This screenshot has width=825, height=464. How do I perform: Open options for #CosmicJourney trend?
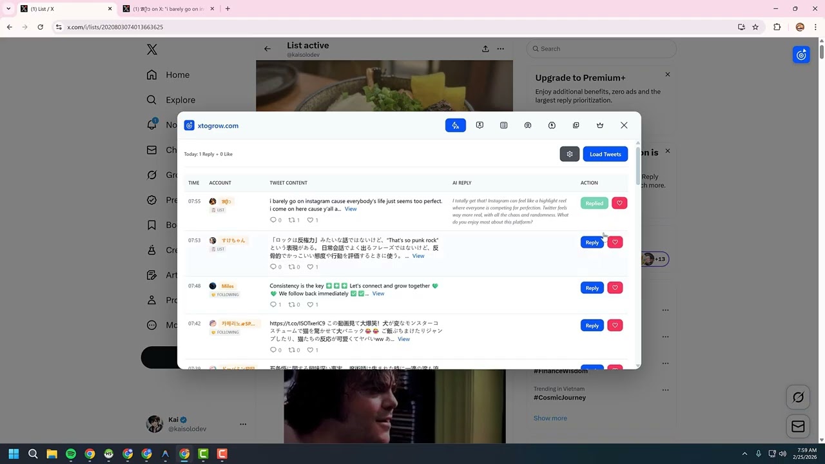(665, 390)
